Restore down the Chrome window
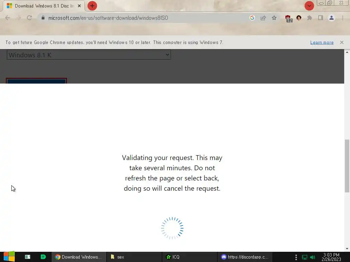The width and height of the screenshot is (350, 262). tap(330, 3)
